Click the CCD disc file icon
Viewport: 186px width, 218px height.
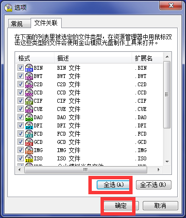29,93
